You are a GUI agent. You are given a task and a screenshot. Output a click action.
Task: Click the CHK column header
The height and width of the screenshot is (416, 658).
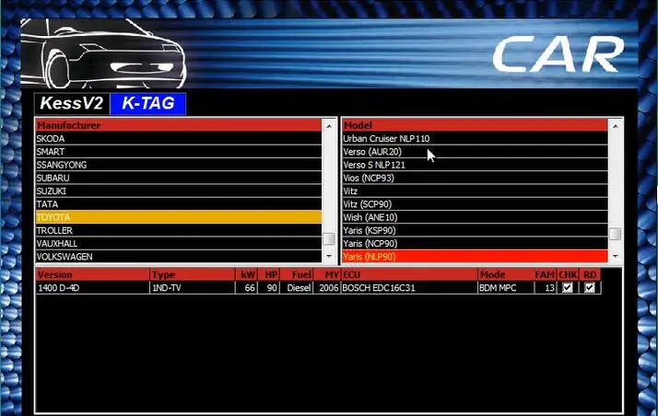click(x=568, y=275)
